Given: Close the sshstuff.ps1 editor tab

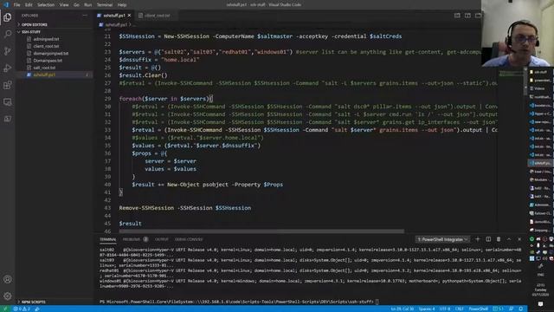Looking at the screenshot, I should click(x=129, y=16).
